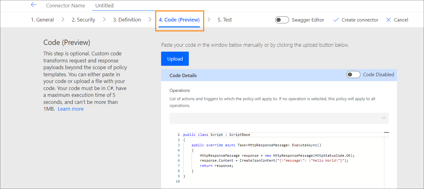Click chevron between Security and Definition

104,20
